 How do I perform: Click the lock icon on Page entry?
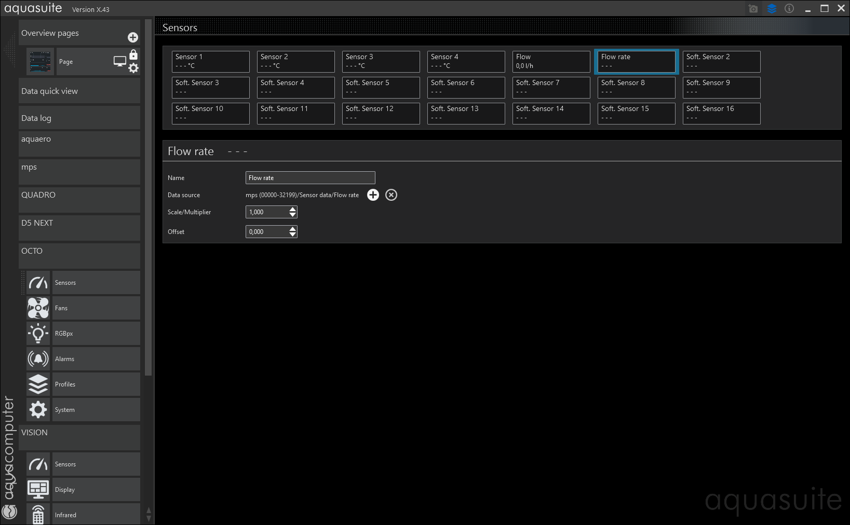point(133,55)
